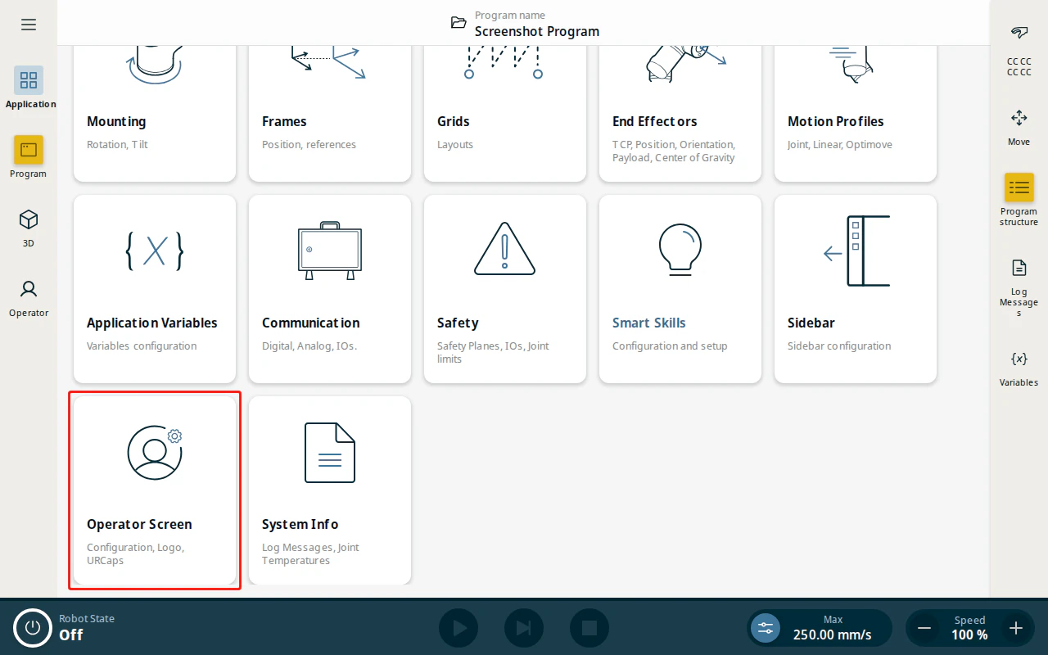Open the Sidebar configuration icon
The height and width of the screenshot is (655, 1048).
point(856,251)
